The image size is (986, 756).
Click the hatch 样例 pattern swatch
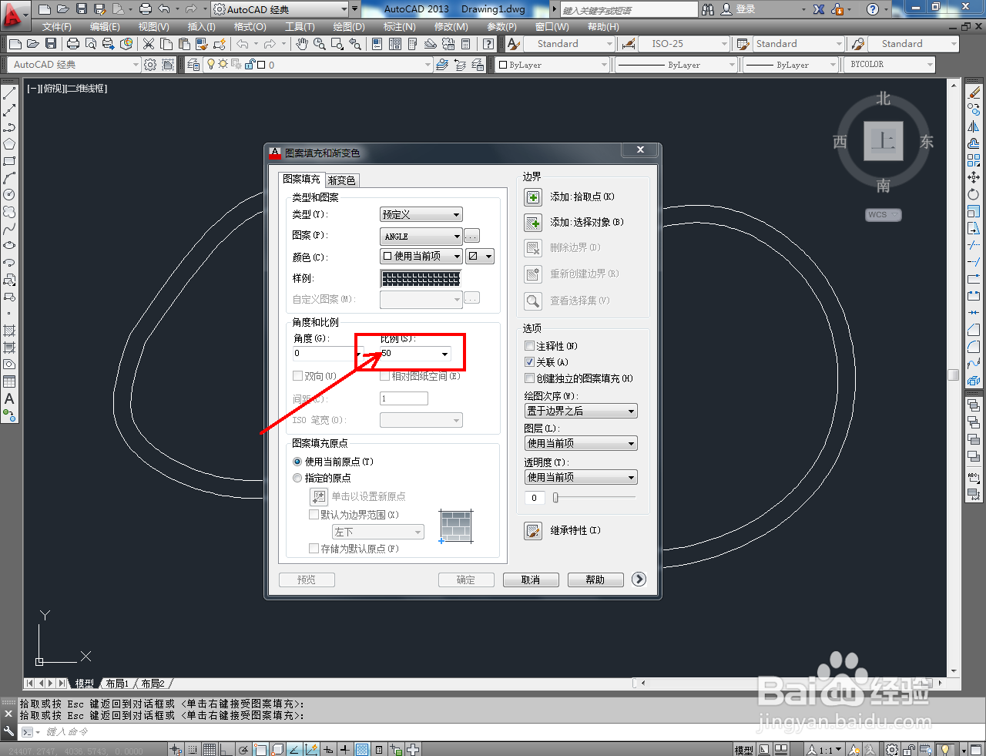tap(421, 278)
